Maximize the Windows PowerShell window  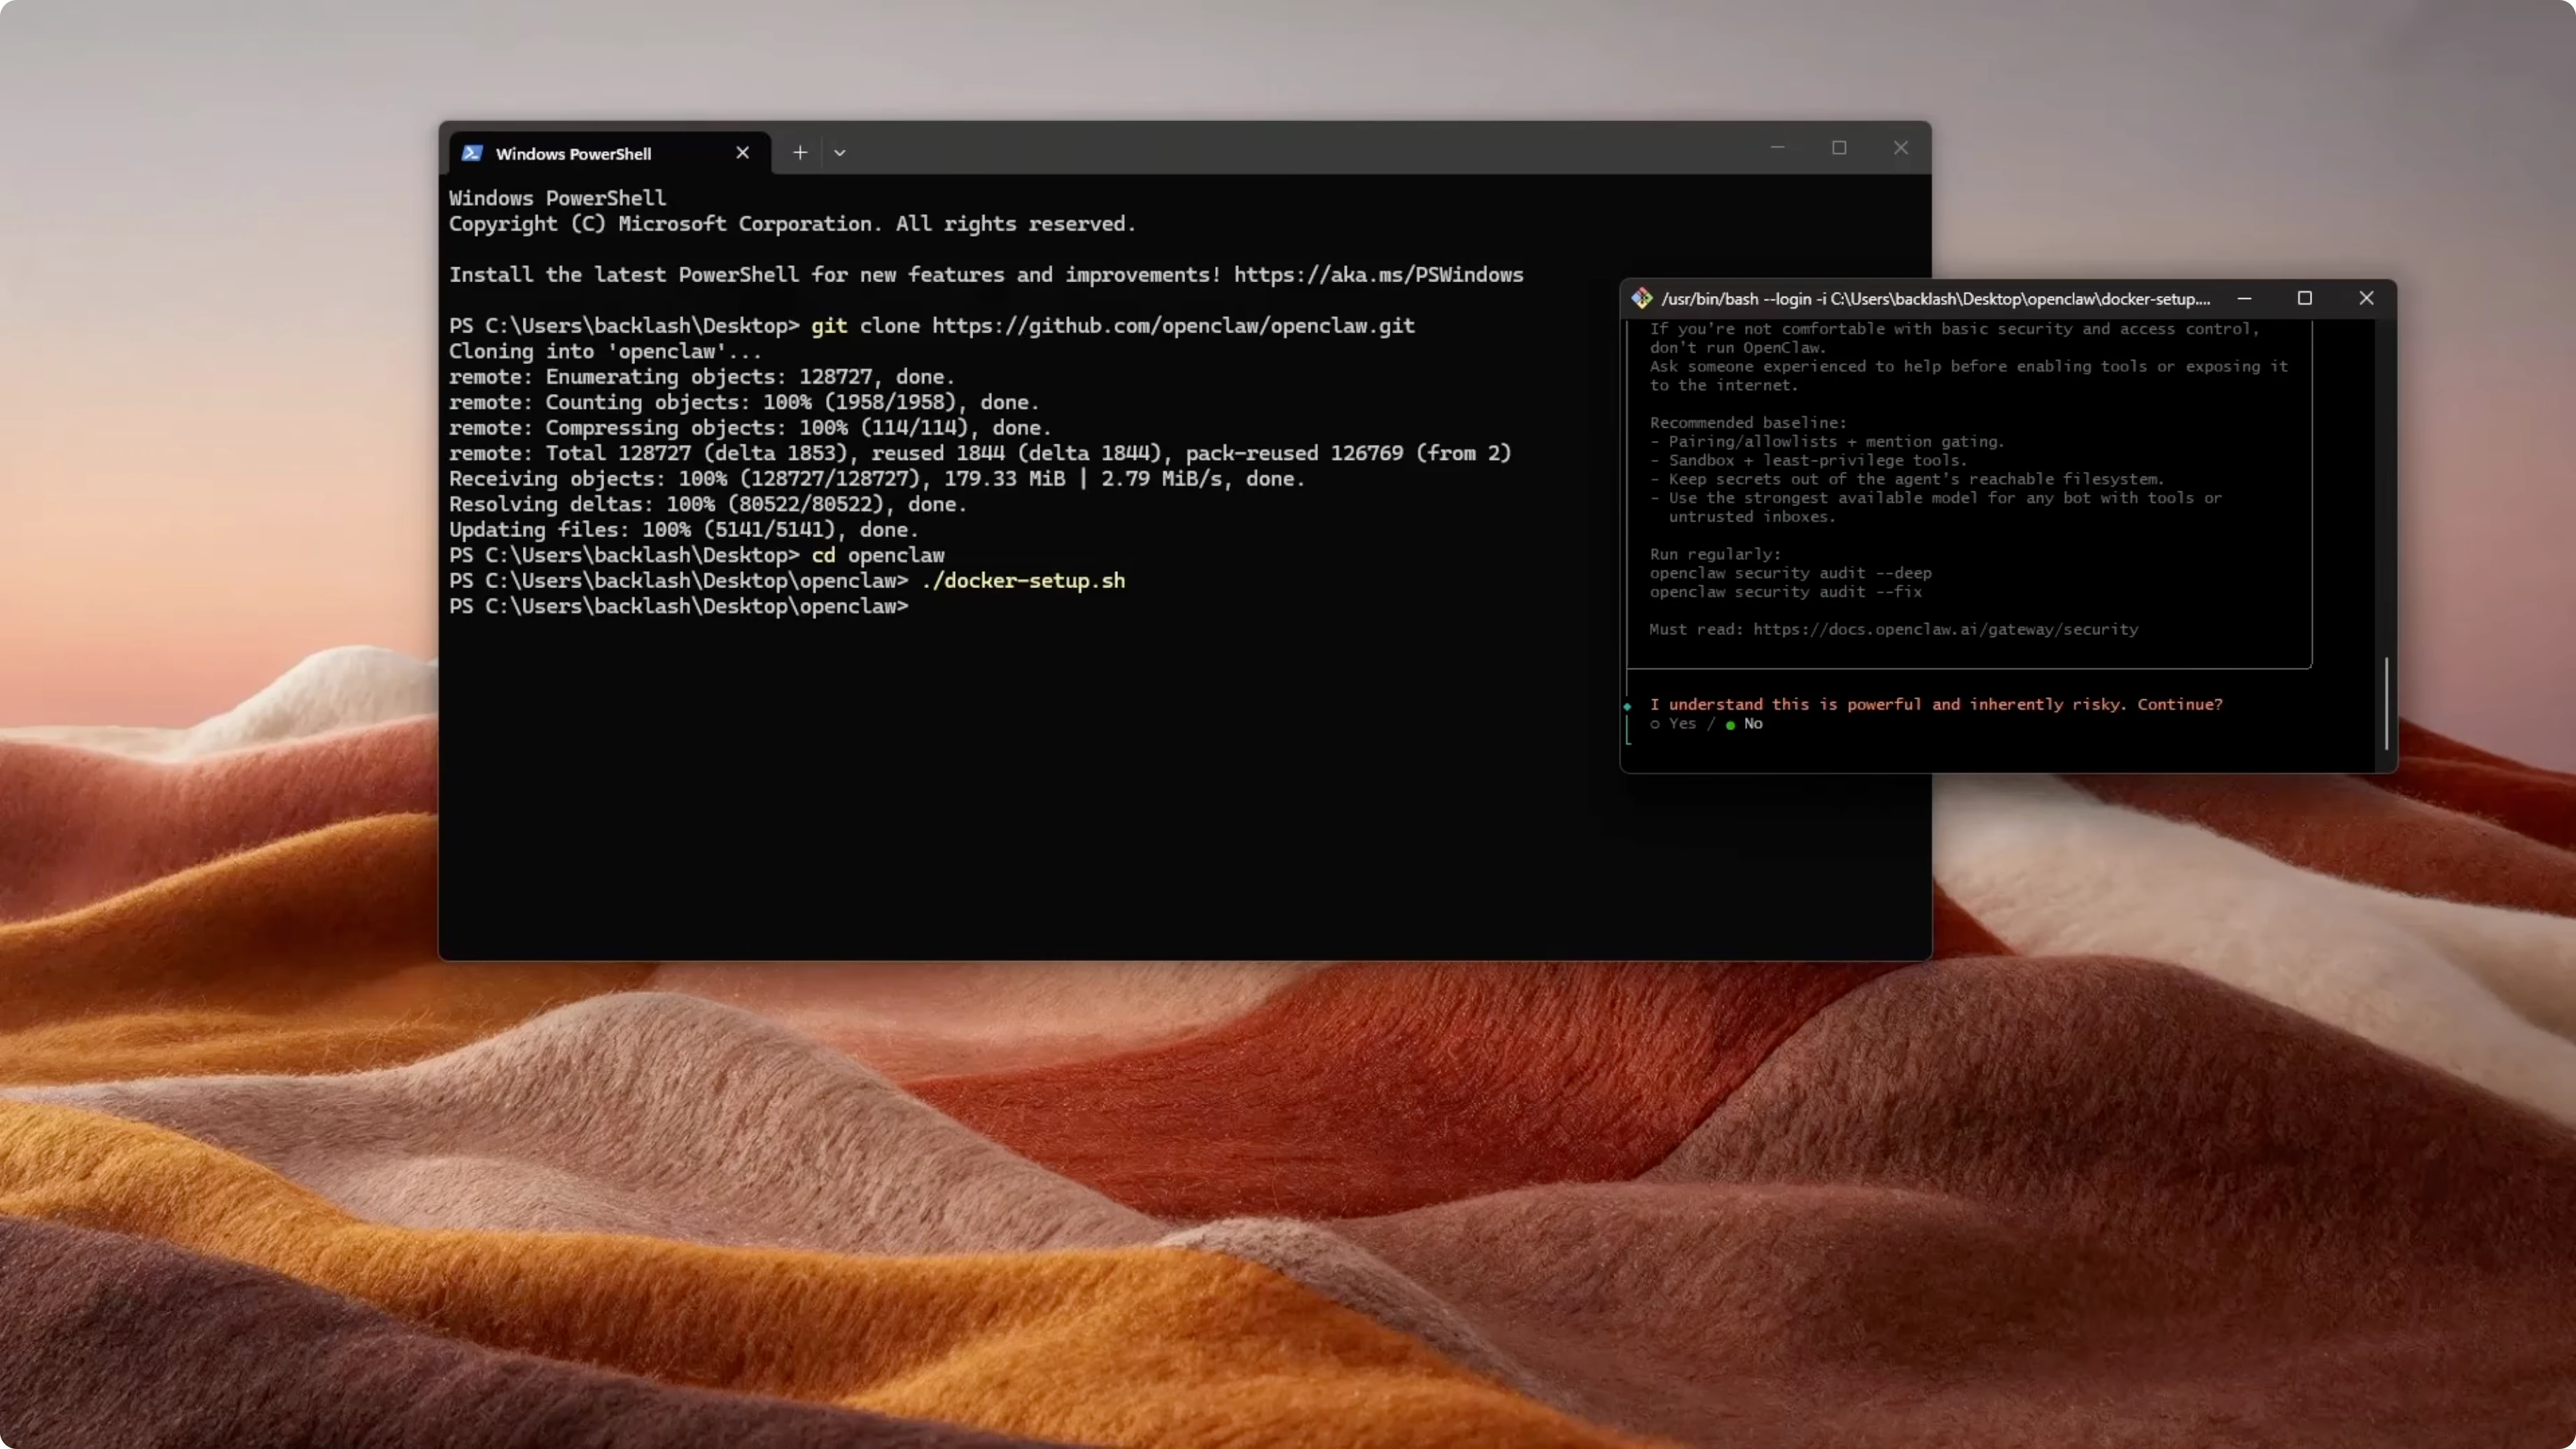tap(1839, 148)
